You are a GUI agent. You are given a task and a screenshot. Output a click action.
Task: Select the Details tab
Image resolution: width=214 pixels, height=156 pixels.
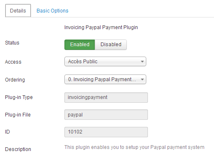pyautogui.click(x=18, y=11)
